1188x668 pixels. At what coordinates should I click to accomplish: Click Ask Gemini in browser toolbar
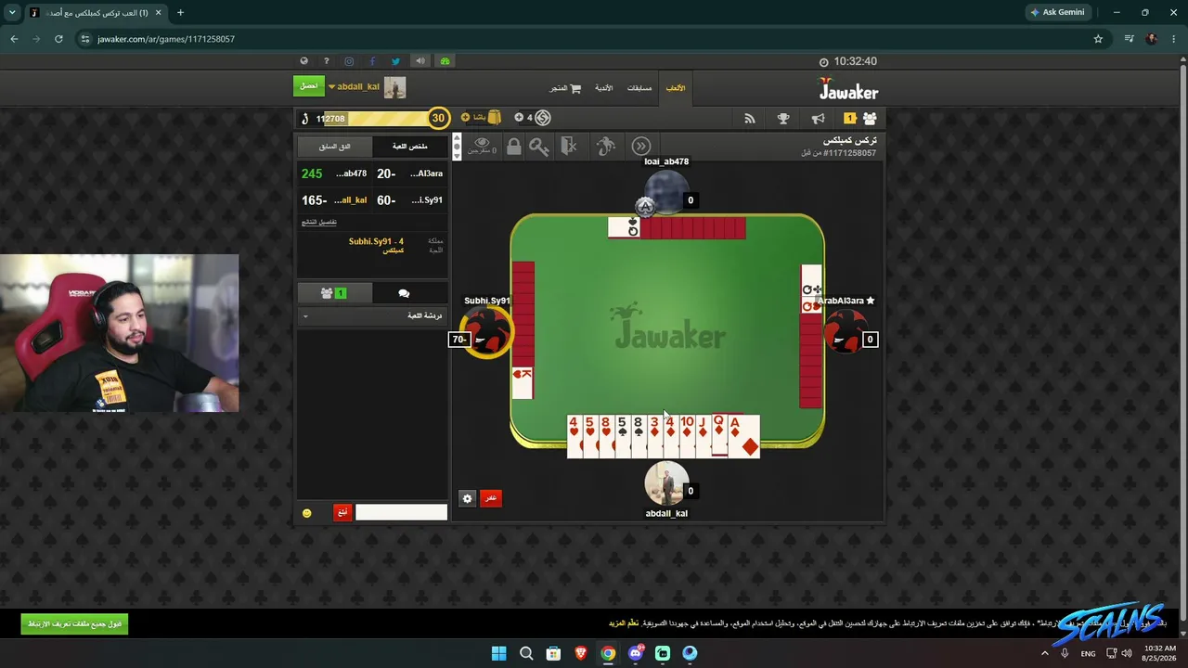tap(1057, 12)
